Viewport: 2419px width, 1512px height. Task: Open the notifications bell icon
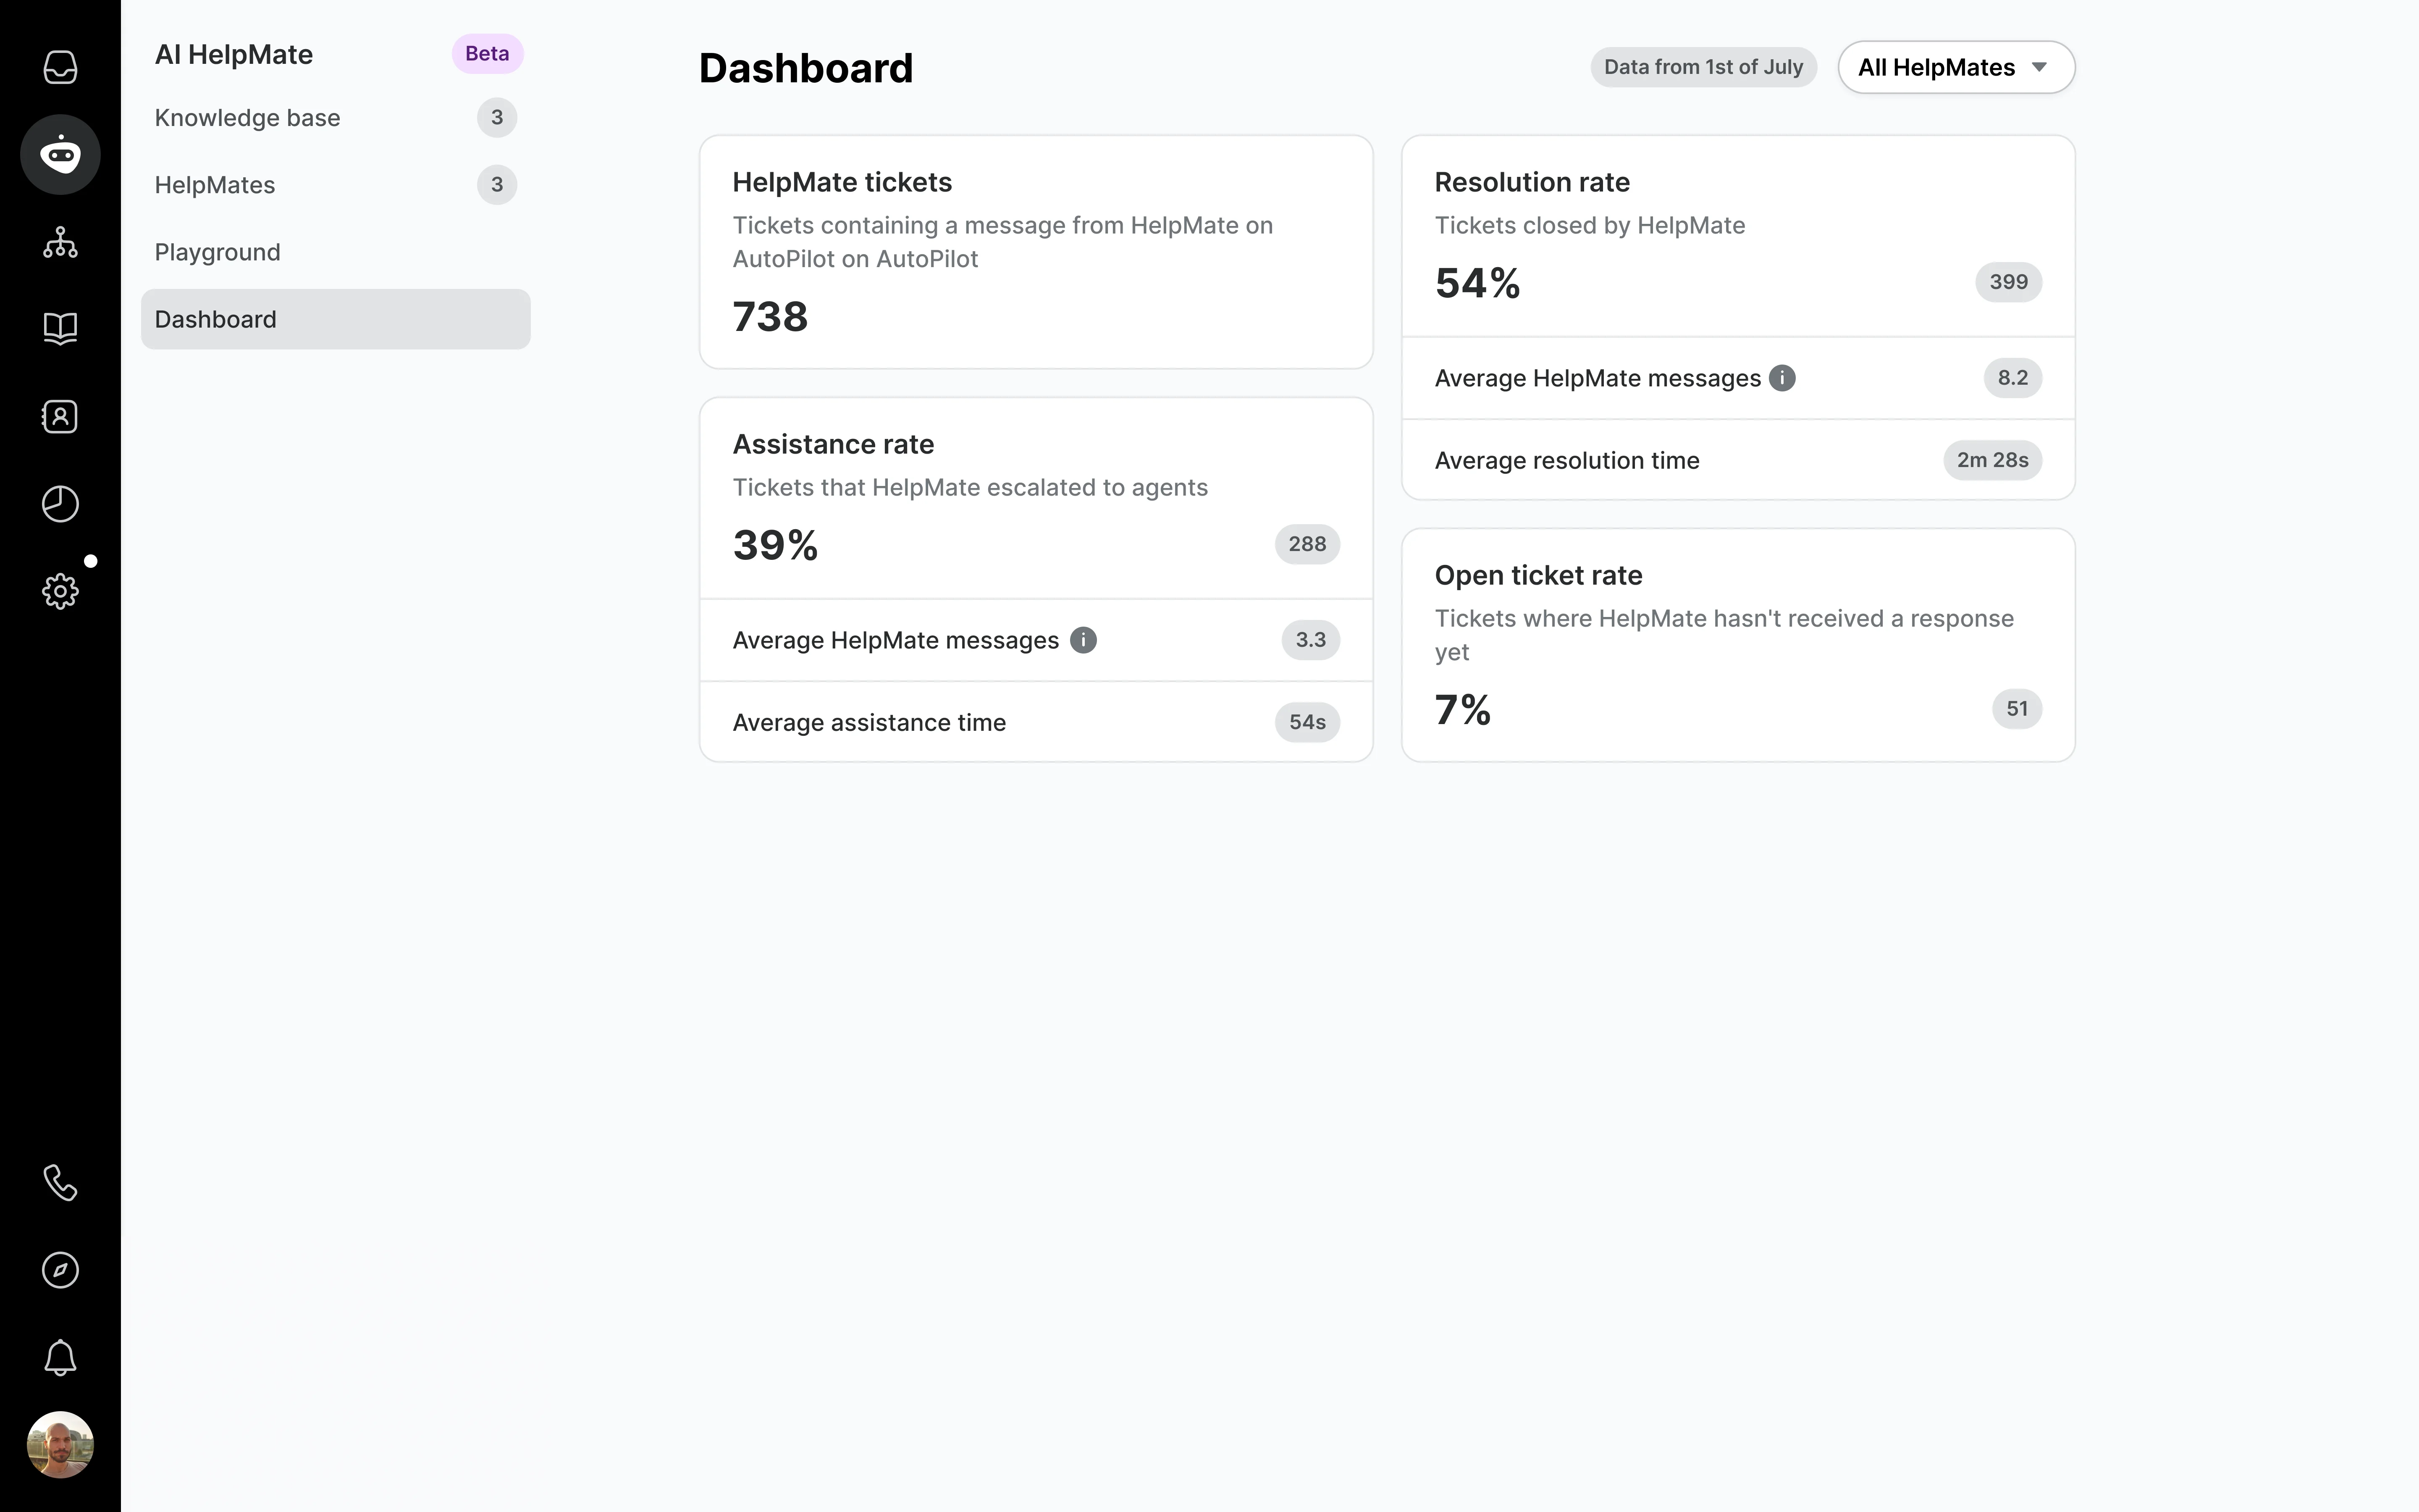tap(60, 1357)
